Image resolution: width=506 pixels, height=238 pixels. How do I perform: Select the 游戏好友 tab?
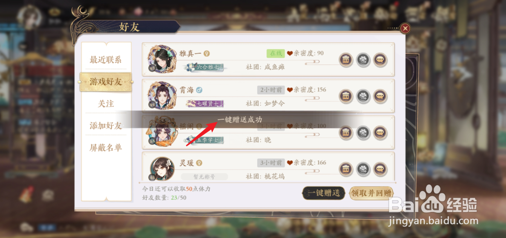(x=106, y=82)
